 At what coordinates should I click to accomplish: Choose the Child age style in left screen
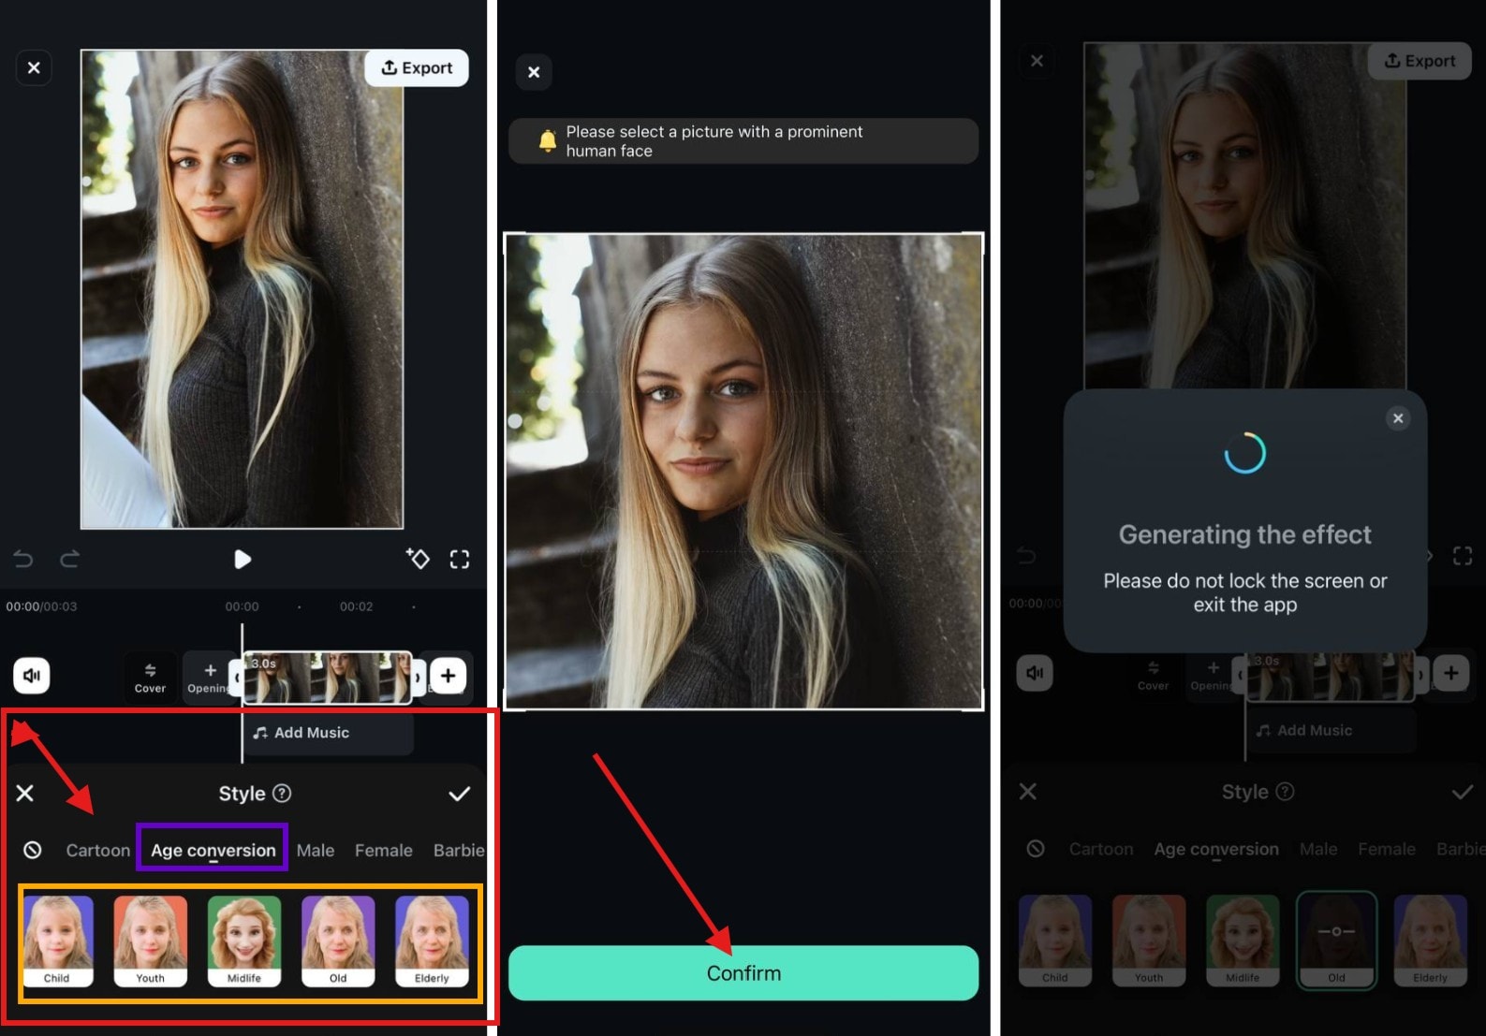[57, 941]
